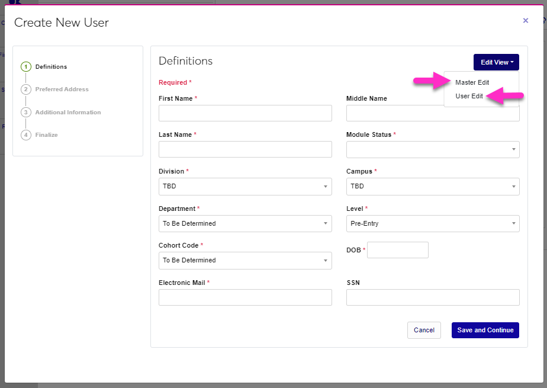
Task: Click step 3 Additional Information circle icon
Action: pyautogui.click(x=26, y=113)
